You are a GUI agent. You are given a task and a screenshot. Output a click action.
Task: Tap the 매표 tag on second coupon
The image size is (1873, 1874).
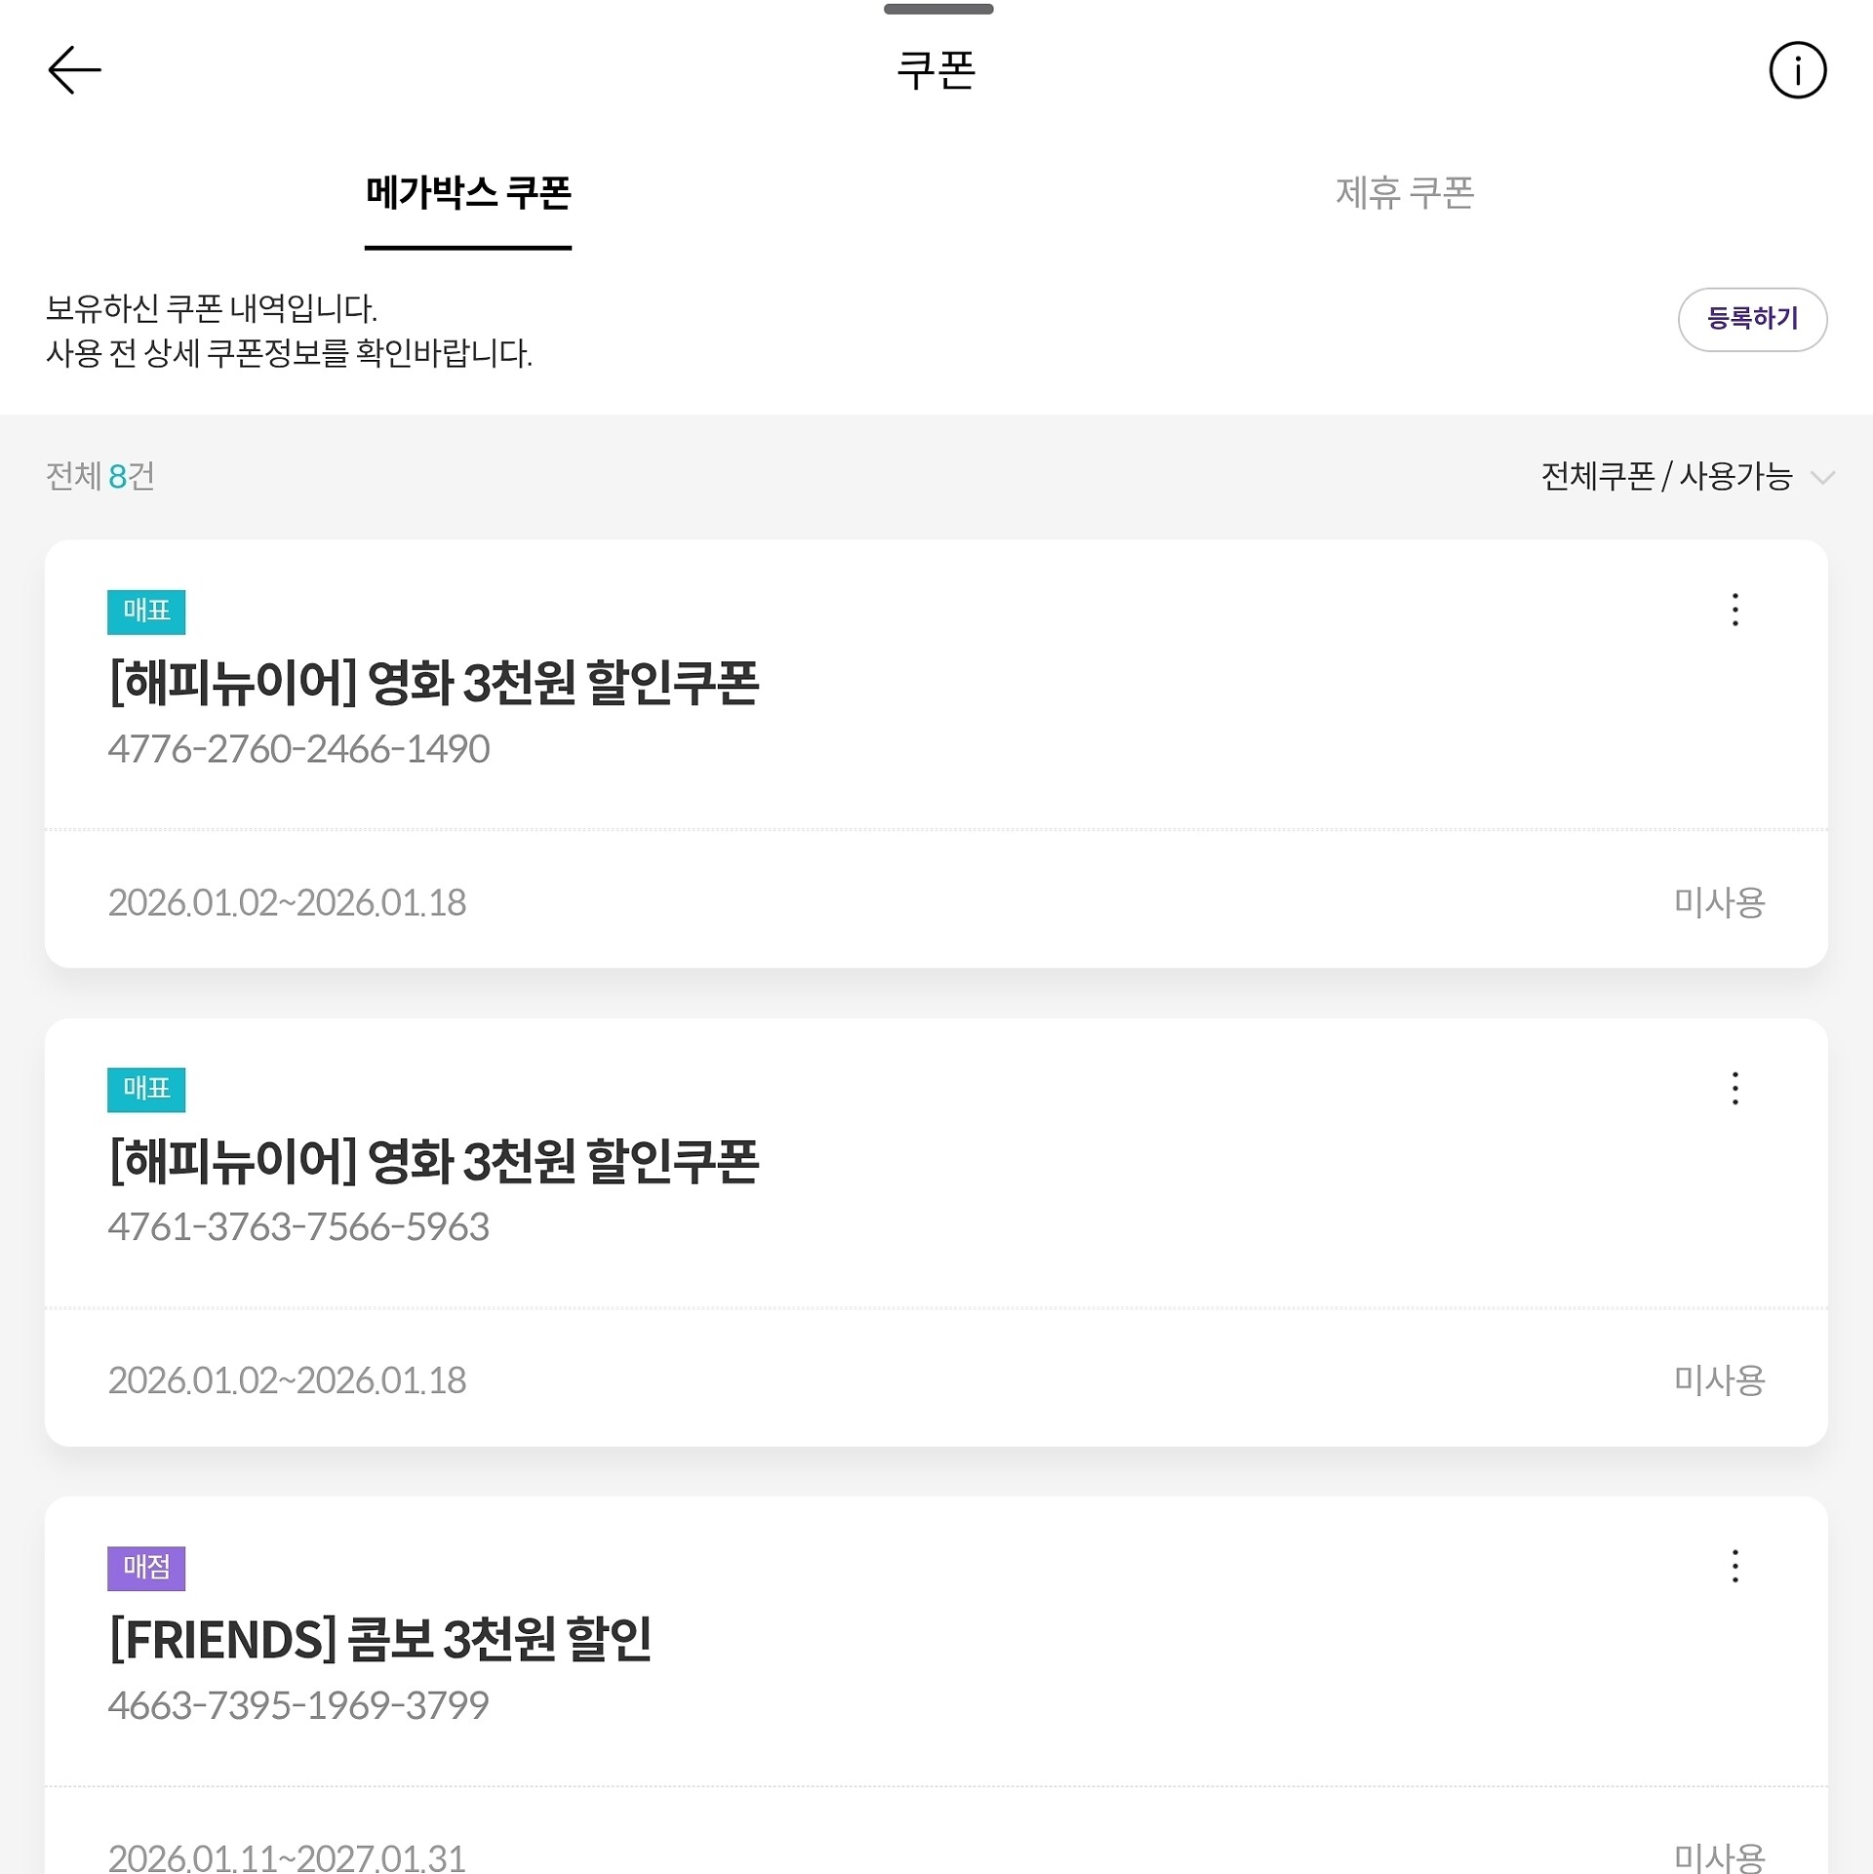coord(146,1090)
